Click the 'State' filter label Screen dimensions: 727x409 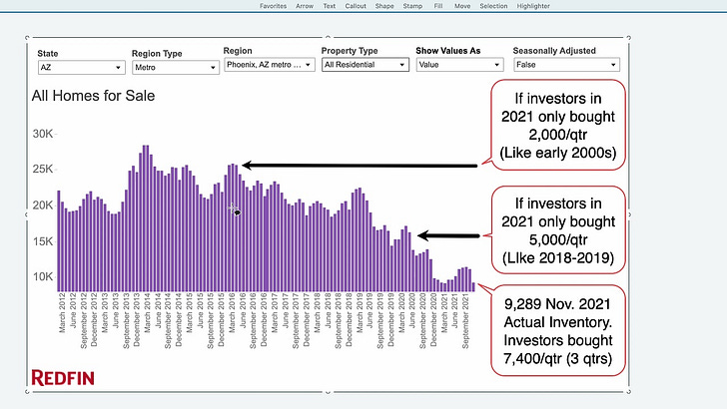[48, 54]
